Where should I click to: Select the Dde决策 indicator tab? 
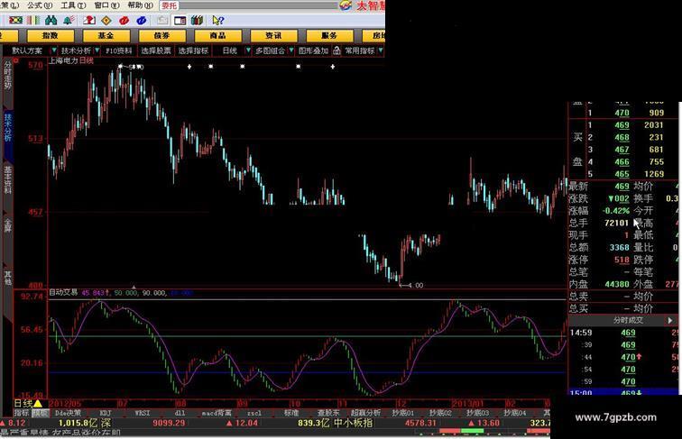[x=68, y=413]
